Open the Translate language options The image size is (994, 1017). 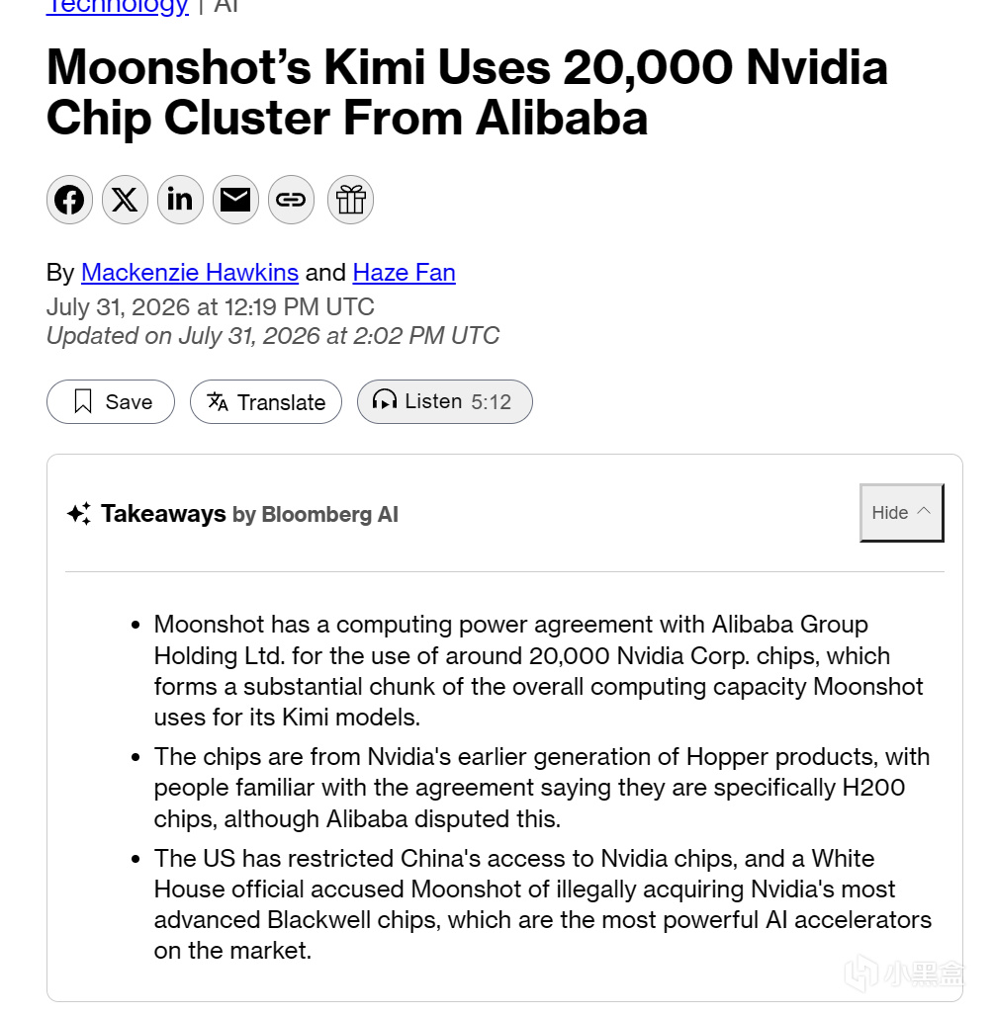265,402
